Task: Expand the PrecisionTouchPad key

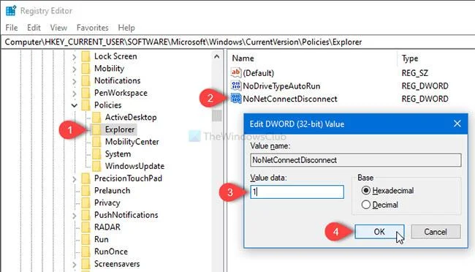Action: [75, 179]
